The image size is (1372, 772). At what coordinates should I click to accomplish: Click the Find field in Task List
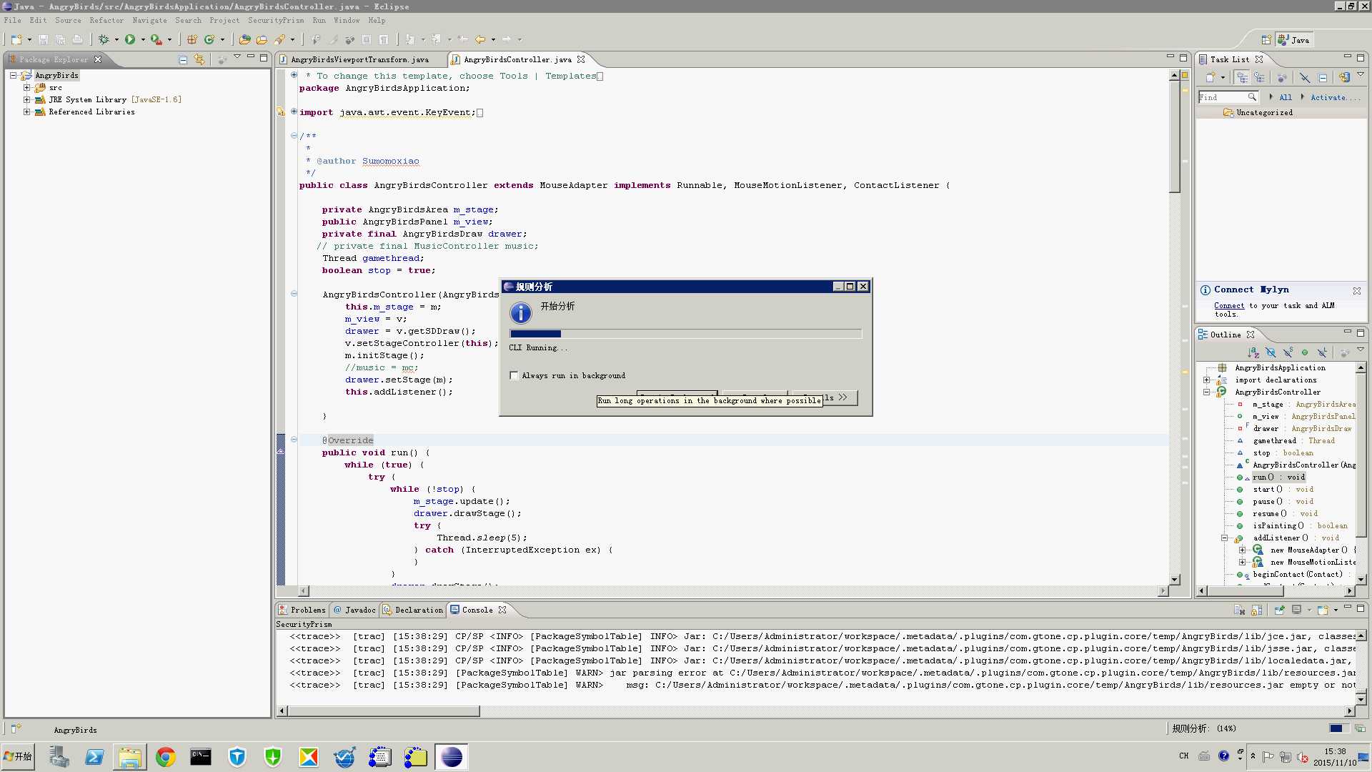tap(1228, 97)
